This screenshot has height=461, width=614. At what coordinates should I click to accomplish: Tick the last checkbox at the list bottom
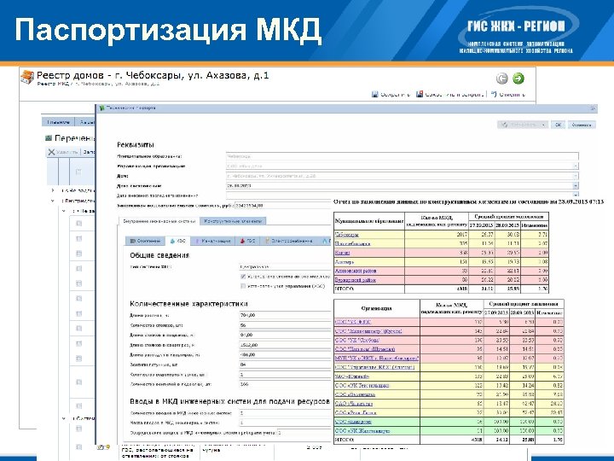pyautogui.click(x=78, y=446)
